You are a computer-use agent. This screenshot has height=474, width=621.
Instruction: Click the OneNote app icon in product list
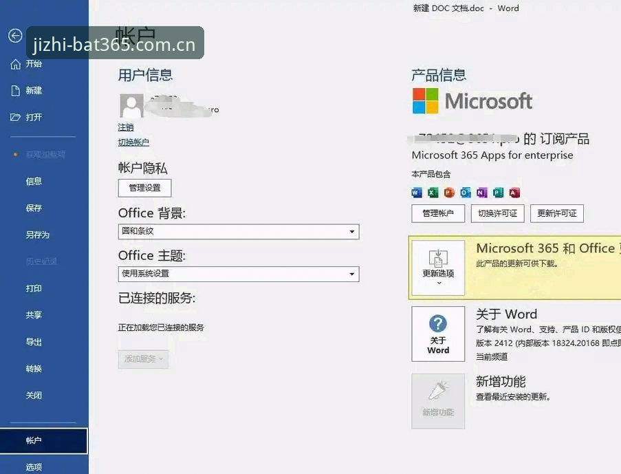tap(481, 193)
